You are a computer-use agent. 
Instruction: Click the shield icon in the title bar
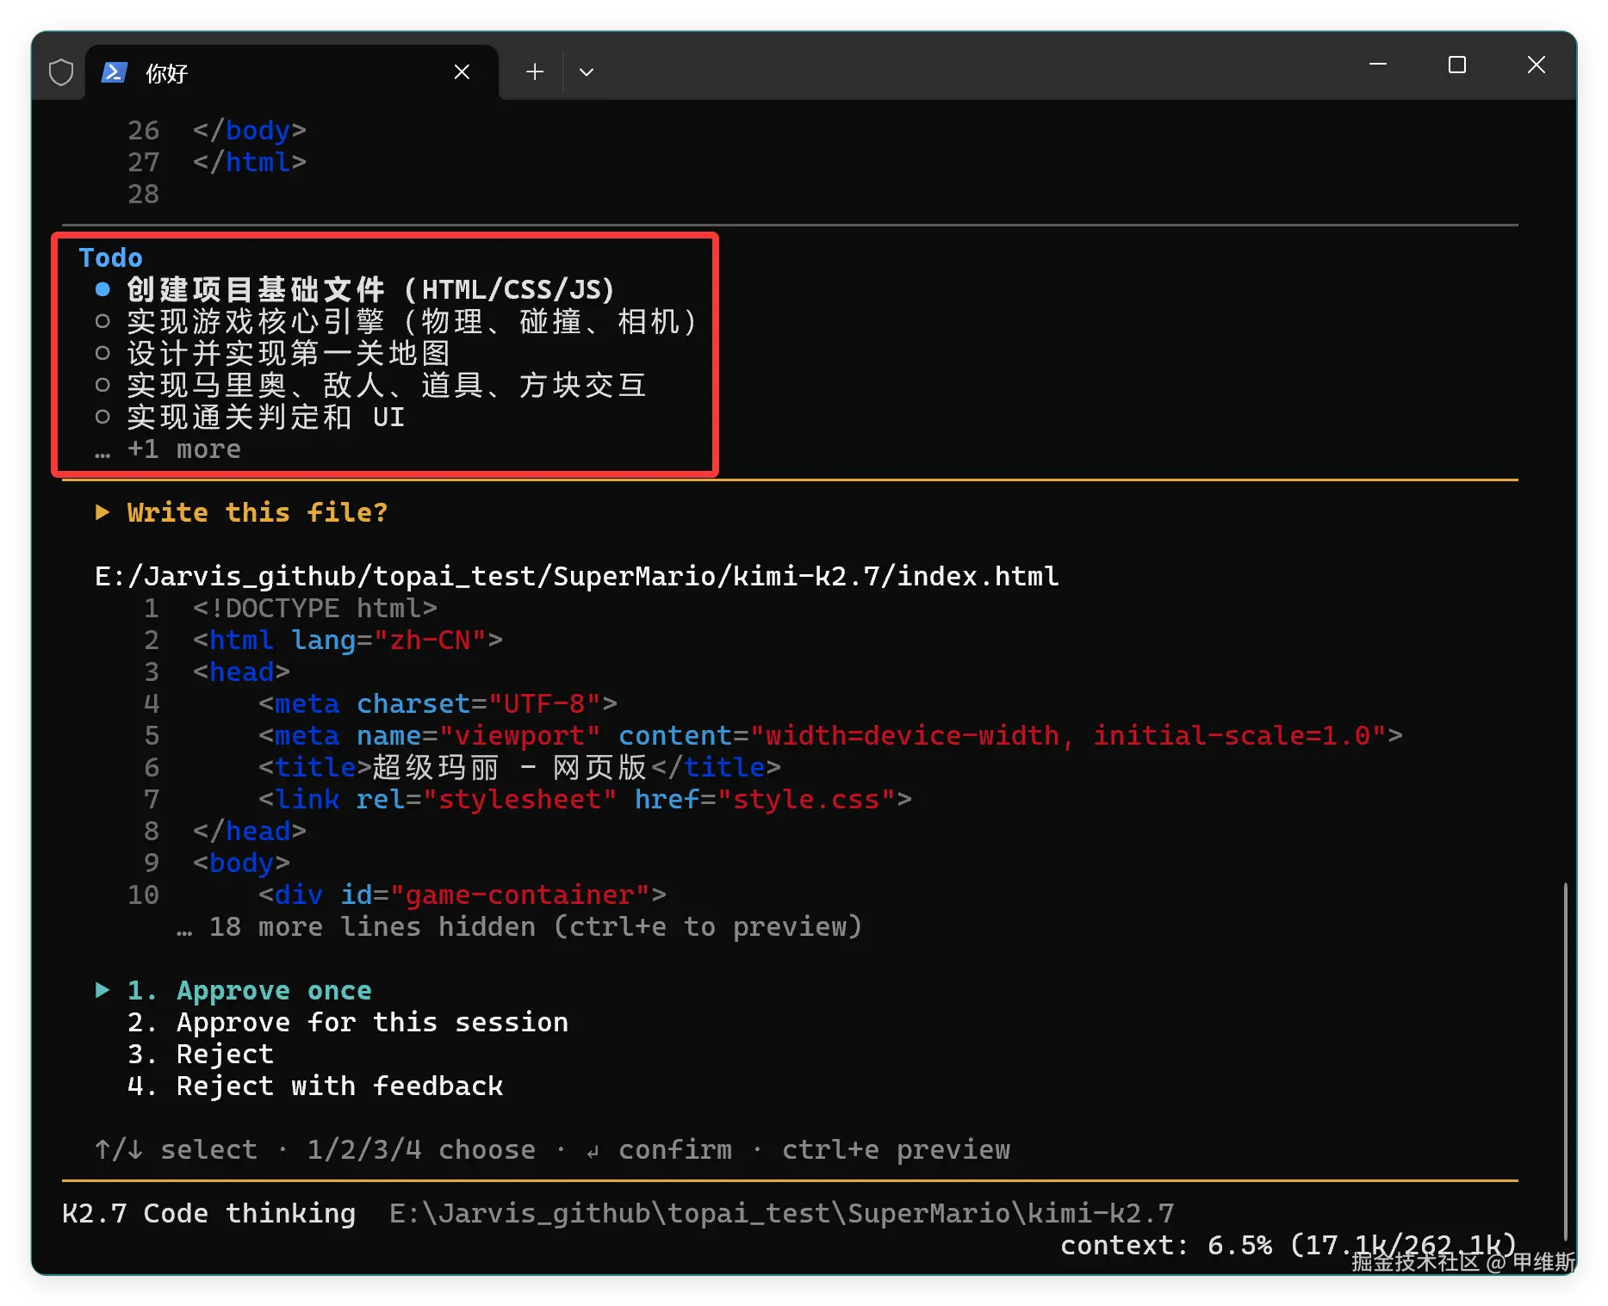[x=61, y=72]
